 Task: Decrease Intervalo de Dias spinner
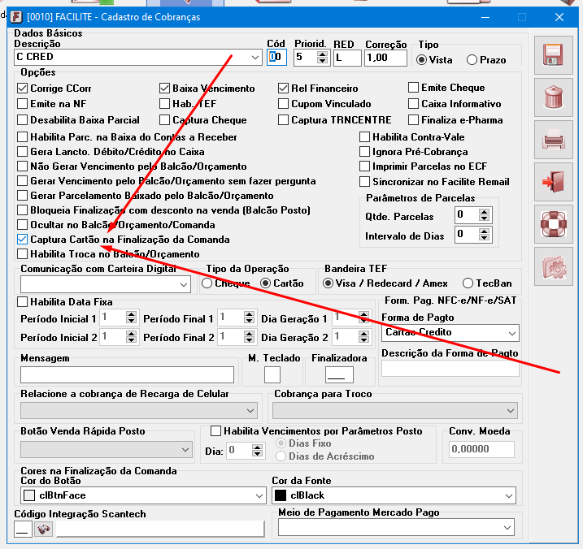click(484, 238)
